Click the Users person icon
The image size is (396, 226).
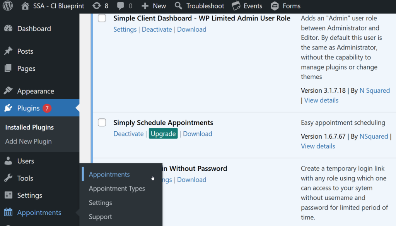point(8,161)
